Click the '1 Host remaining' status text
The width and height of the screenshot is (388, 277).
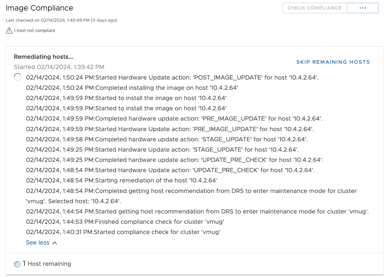47,264
